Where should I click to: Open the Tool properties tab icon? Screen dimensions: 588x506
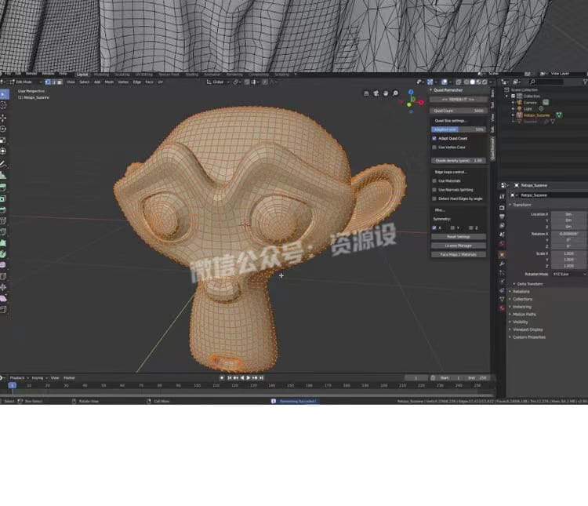click(x=502, y=197)
